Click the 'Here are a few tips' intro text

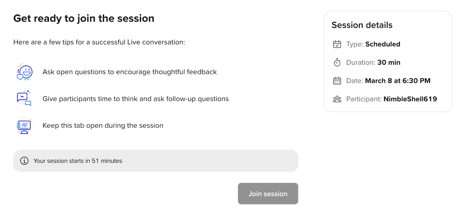point(99,42)
